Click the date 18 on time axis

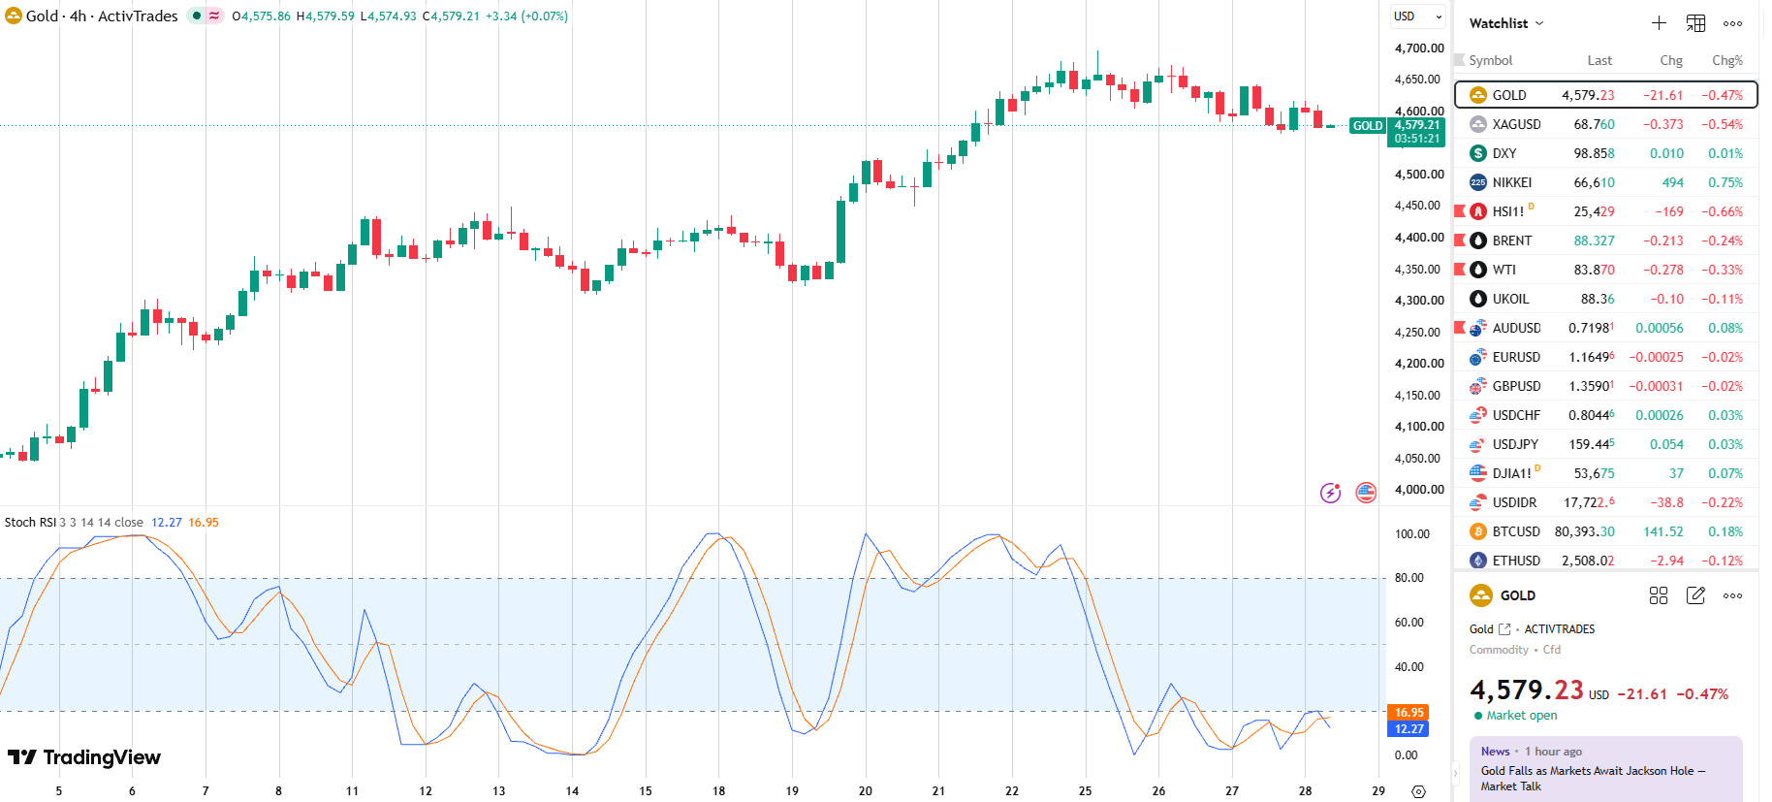click(x=718, y=791)
